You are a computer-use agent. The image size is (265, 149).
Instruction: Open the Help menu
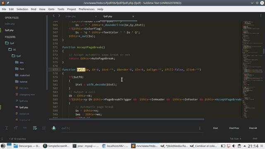coord(100,9)
